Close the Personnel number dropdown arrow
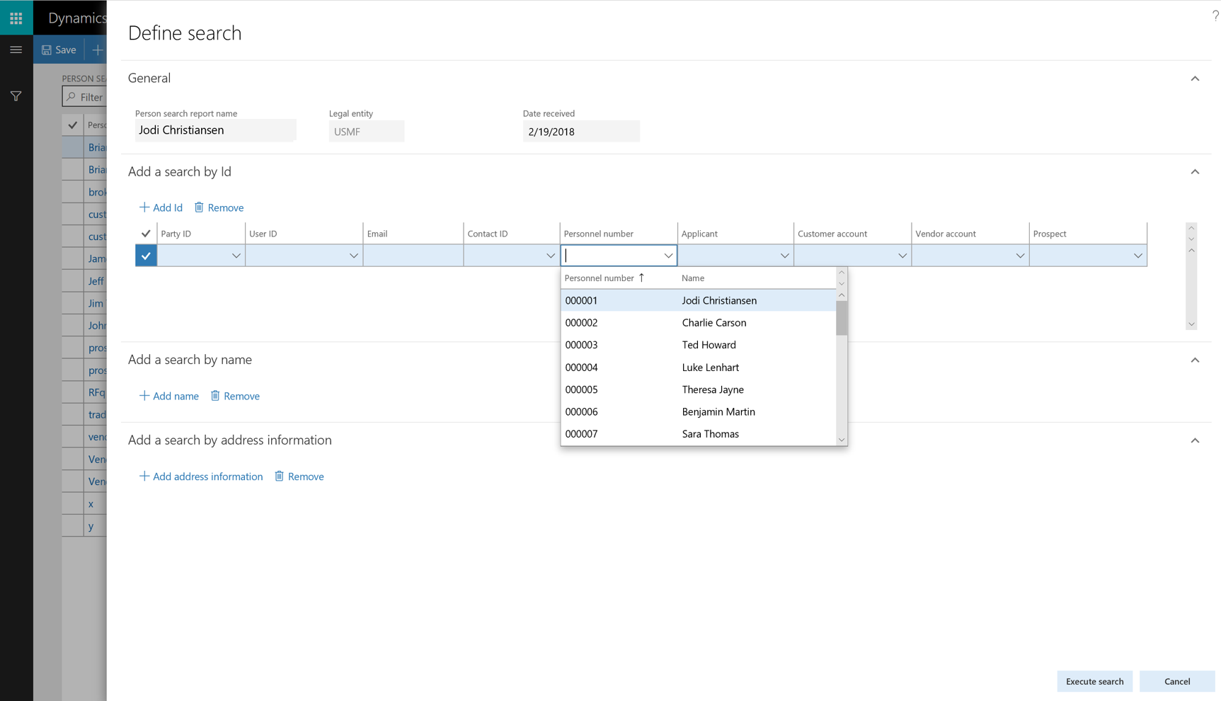 667,256
